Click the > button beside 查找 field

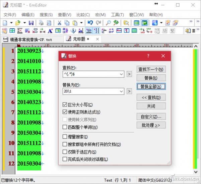click(129, 74)
